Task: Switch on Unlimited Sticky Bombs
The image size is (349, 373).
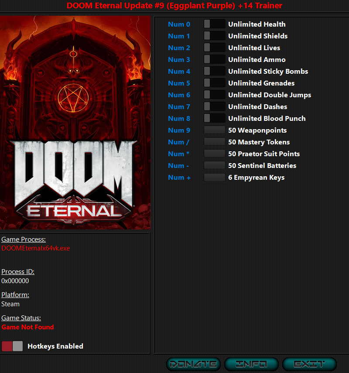Action: [x=214, y=71]
